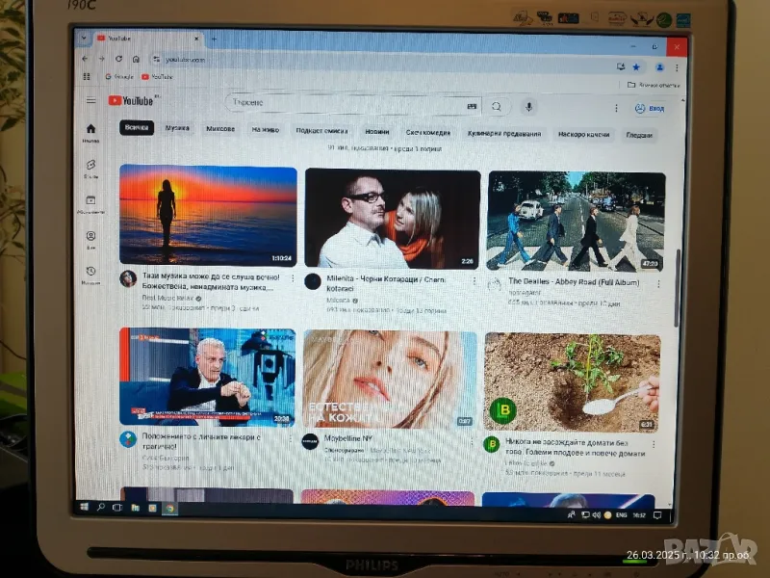Click the magnifier search button

point(497,107)
